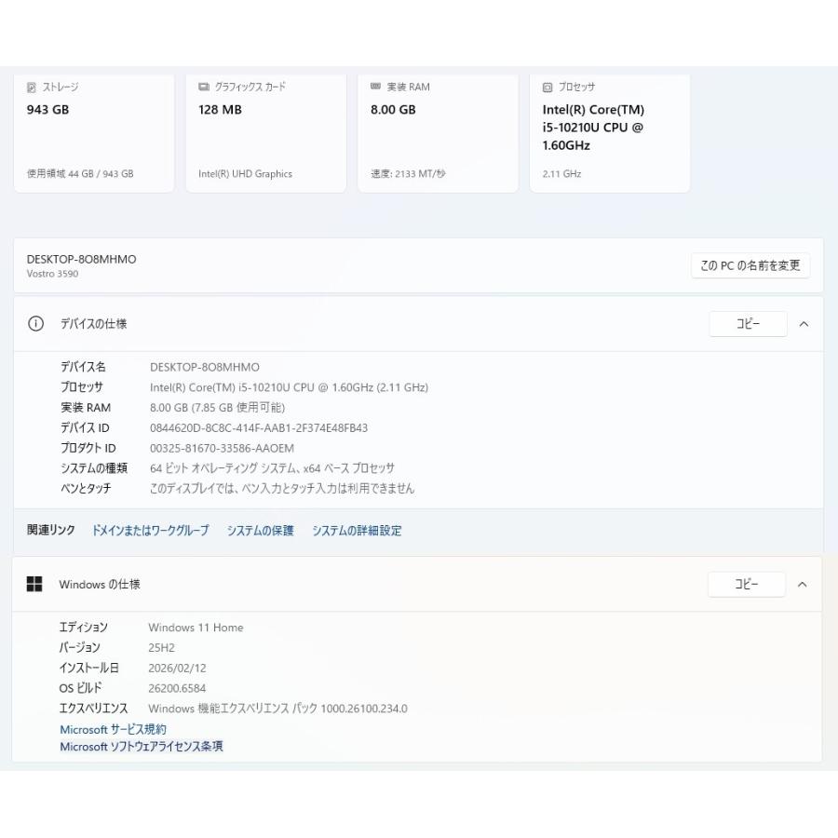Screen dimensions: 838x838
Task: Copy Windows specs using its コピー button
Action: tap(747, 584)
